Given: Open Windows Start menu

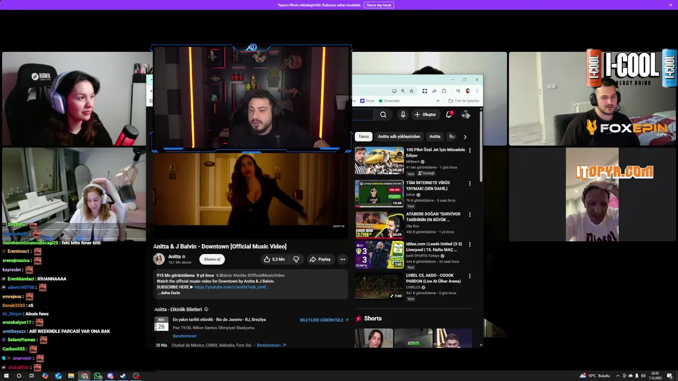Looking at the screenshot, I should coord(6,376).
